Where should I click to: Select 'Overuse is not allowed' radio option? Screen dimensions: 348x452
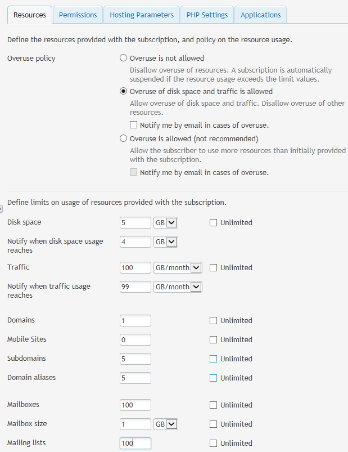coord(124,58)
